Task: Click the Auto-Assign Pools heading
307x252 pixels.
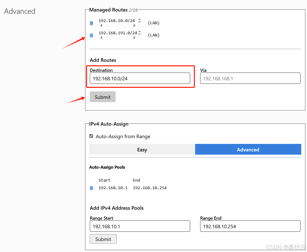Action: [x=107, y=167]
